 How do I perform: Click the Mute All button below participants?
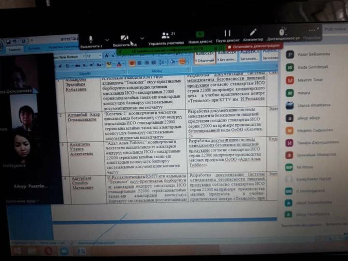301,225
